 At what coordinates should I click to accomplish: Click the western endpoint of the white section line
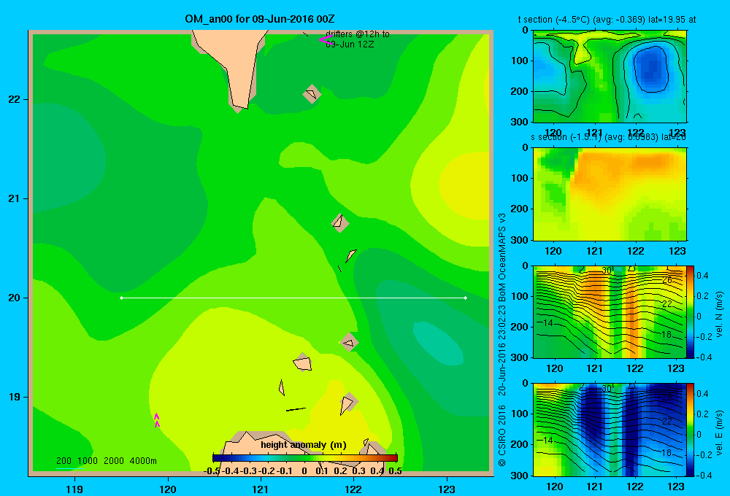coord(121,298)
